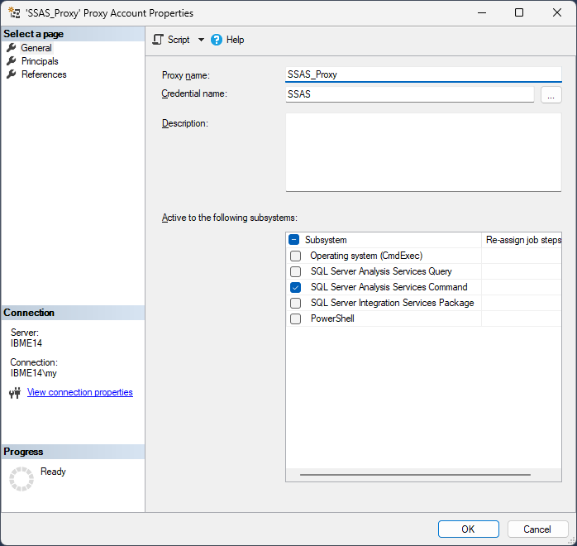Click the server name text IBME14
The height and width of the screenshot is (546, 577).
(26, 343)
